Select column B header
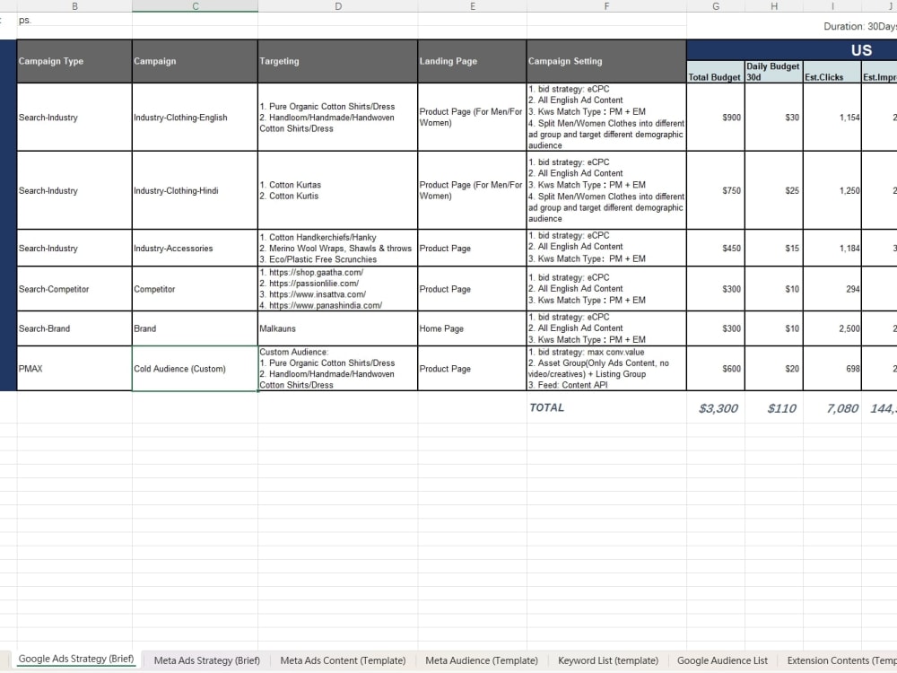The width and height of the screenshot is (897, 673). 74,5
